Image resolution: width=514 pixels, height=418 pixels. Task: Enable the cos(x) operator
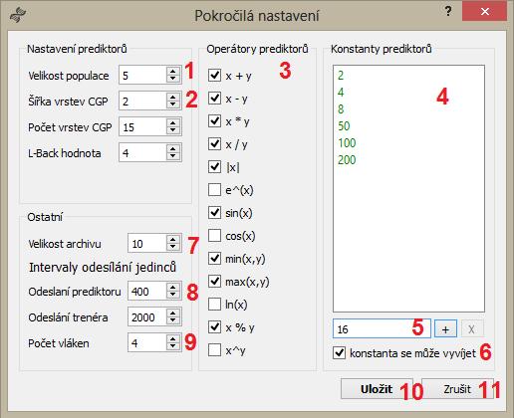tap(214, 236)
